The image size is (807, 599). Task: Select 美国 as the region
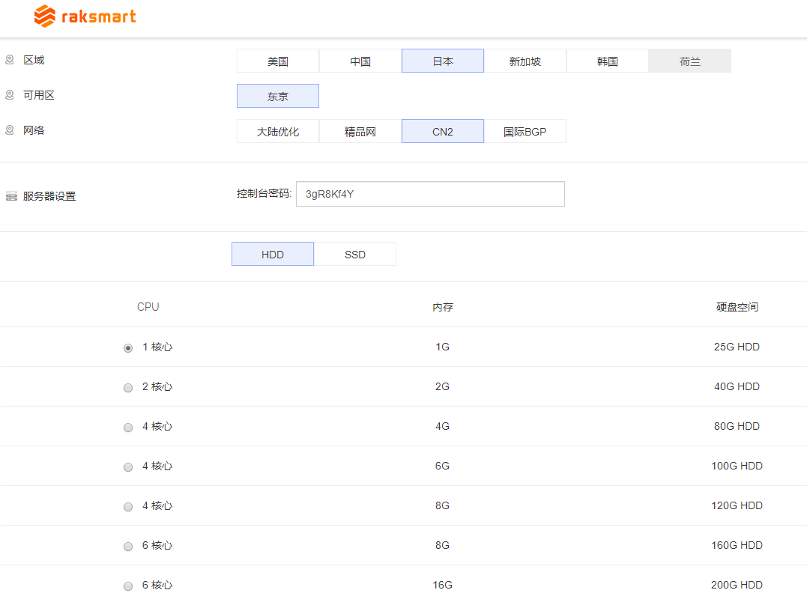click(x=278, y=61)
